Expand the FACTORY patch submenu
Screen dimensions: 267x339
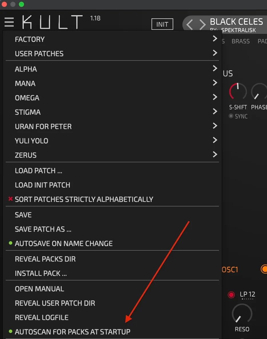[30, 39]
